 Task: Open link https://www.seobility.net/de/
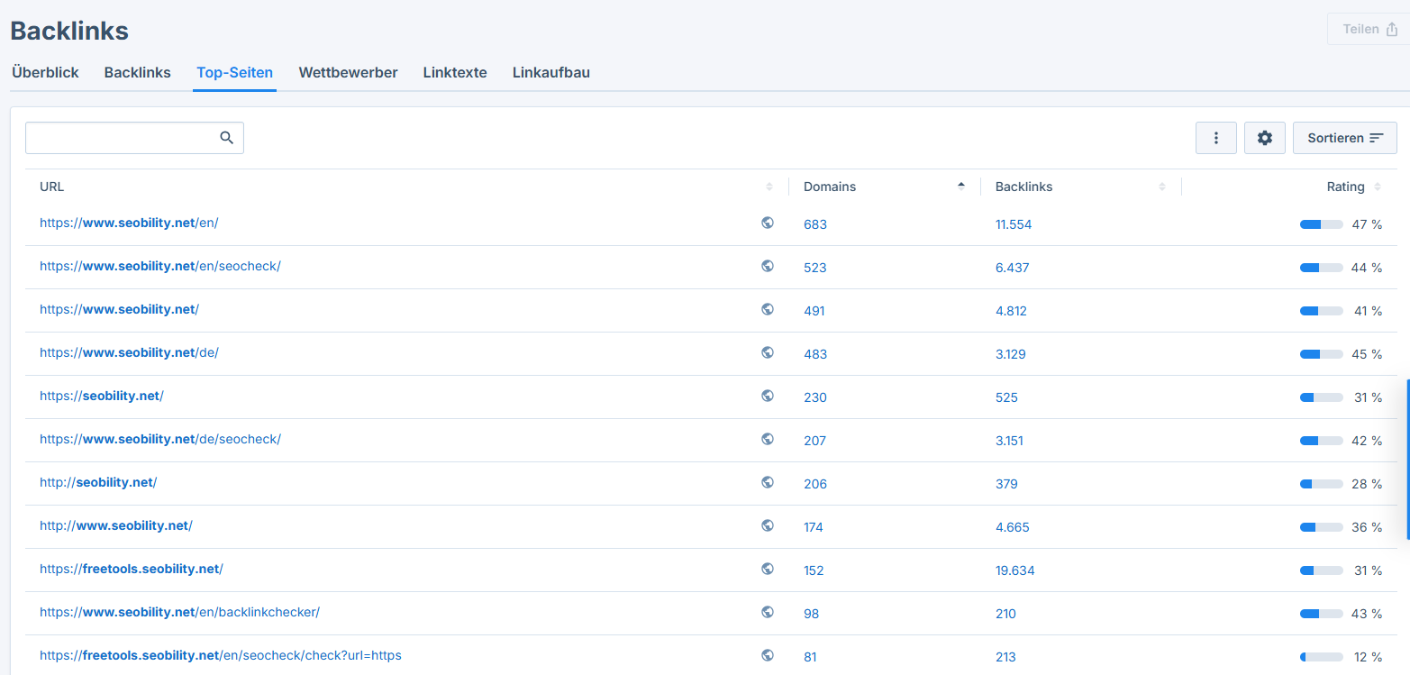pyautogui.click(x=129, y=352)
